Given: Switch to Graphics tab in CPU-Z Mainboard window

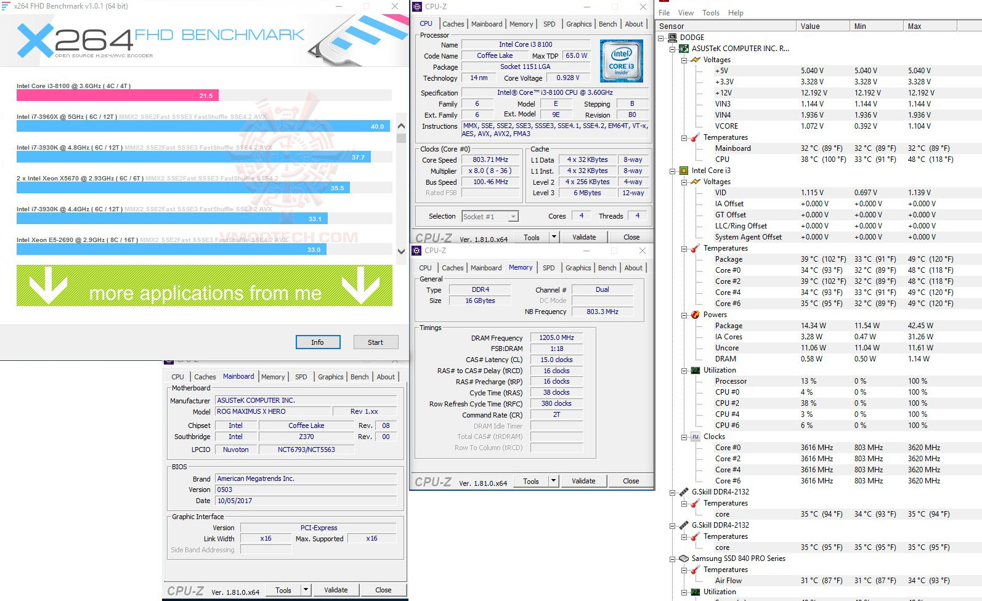Looking at the screenshot, I should pyautogui.click(x=331, y=377).
